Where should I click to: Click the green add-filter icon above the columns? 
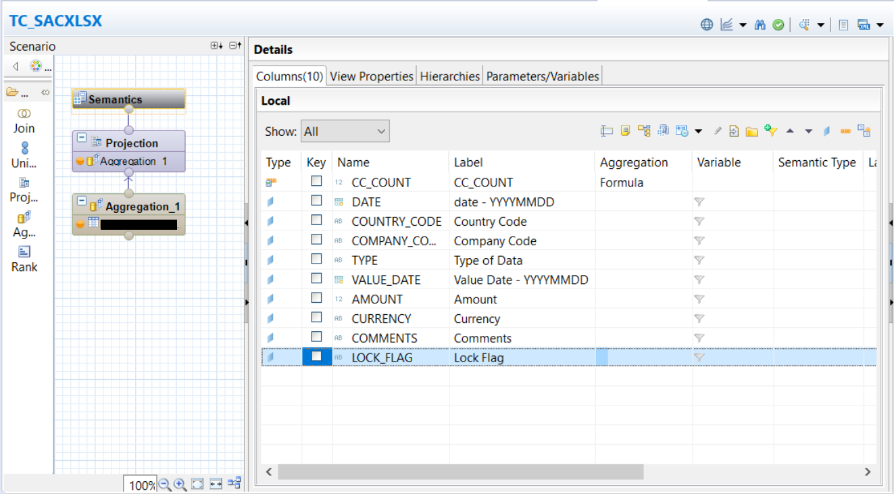click(771, 130)
